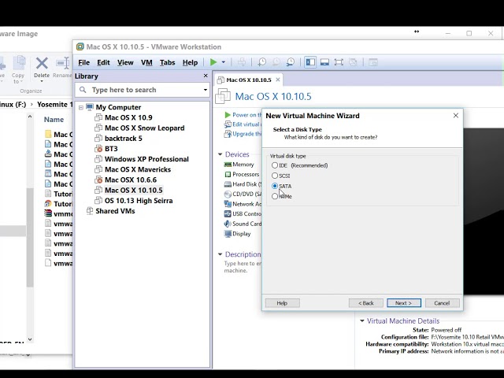504x378 pixels.
Task: Click the USB Controller device icon
Action: (228, 214)
